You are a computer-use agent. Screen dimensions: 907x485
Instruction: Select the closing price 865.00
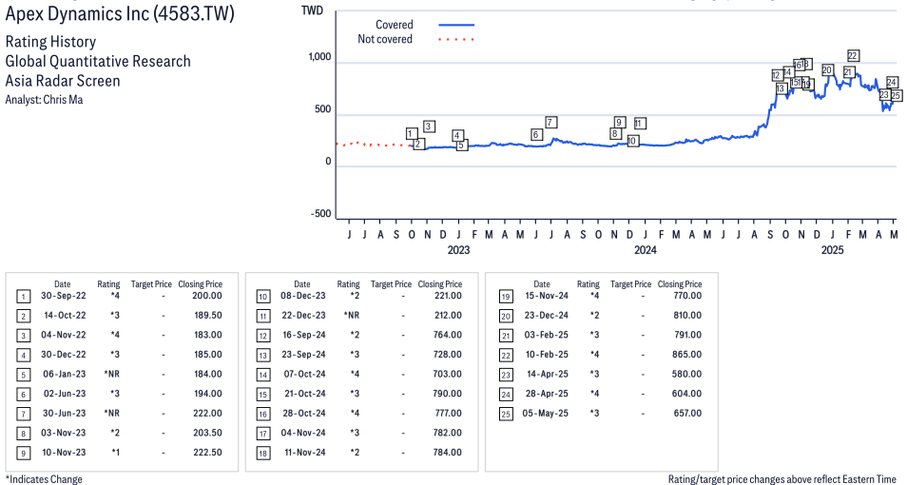click(x=687, y=354)
